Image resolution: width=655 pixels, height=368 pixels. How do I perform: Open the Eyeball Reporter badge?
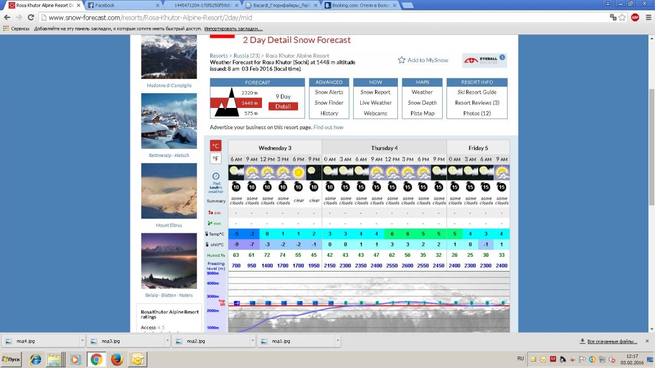(485, 61)
